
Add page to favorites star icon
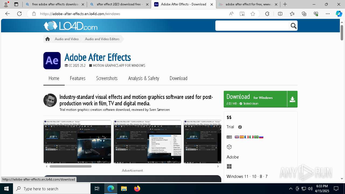[x=253, y=14]
